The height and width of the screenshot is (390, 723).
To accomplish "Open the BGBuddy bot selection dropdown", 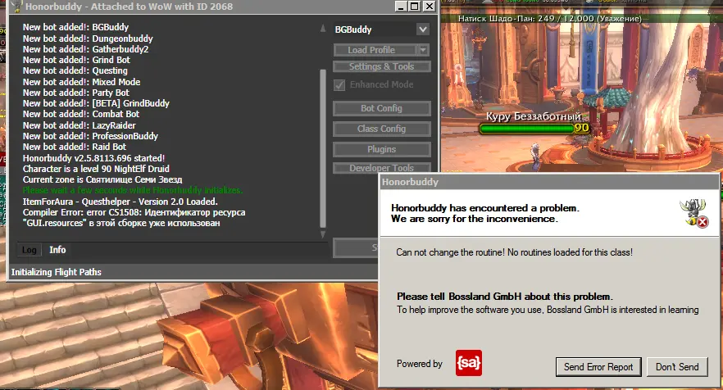I will pos(422,29).
